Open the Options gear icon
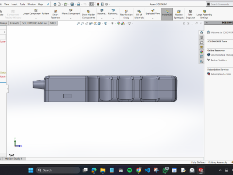 tap(106, 4)
